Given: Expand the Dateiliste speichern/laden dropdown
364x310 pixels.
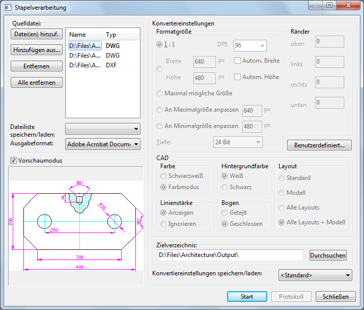Looking at the screenshot, I should click(x=103, y=128).
